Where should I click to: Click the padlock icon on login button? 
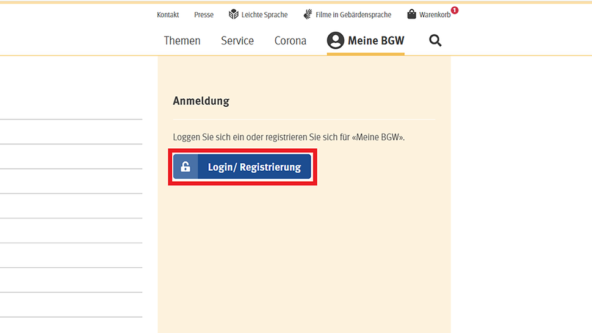[x=186, y=167]
